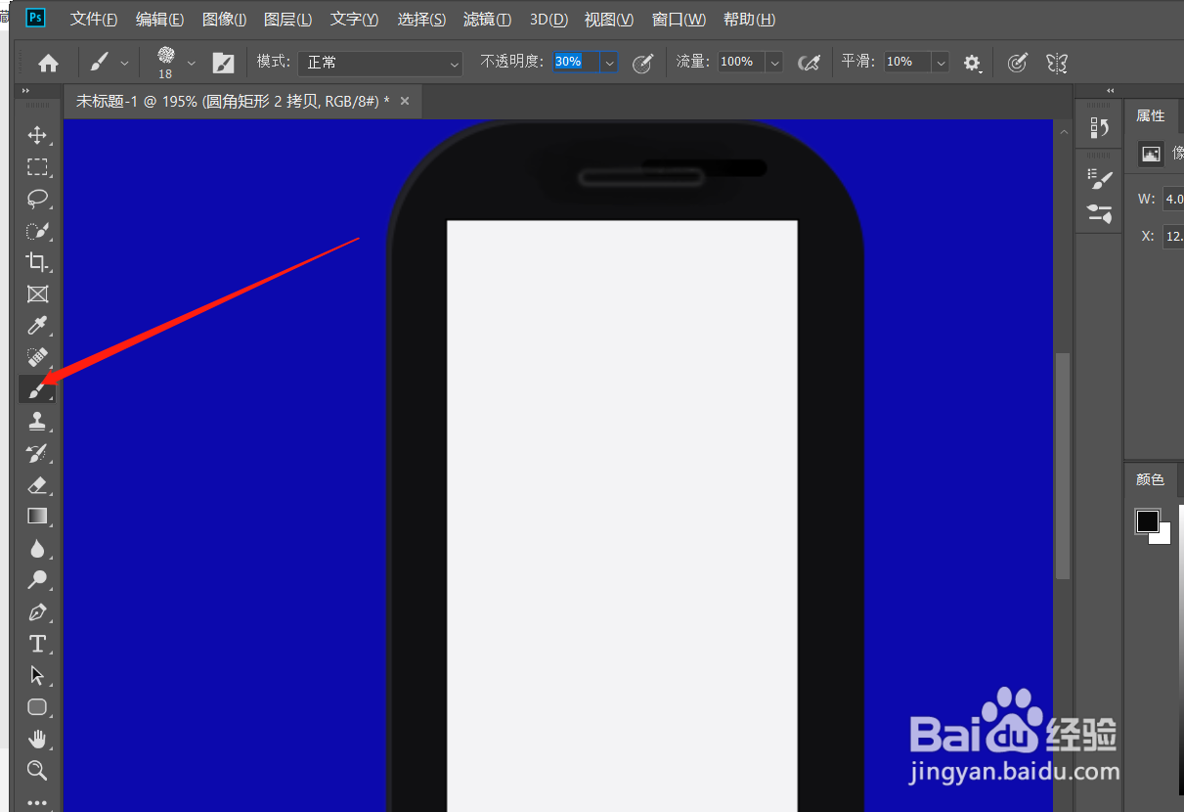The height and width of the screenshot is (812, 1184).
Task: Select the Rounded Rectangle shape tool
Action: click(37, 706)
